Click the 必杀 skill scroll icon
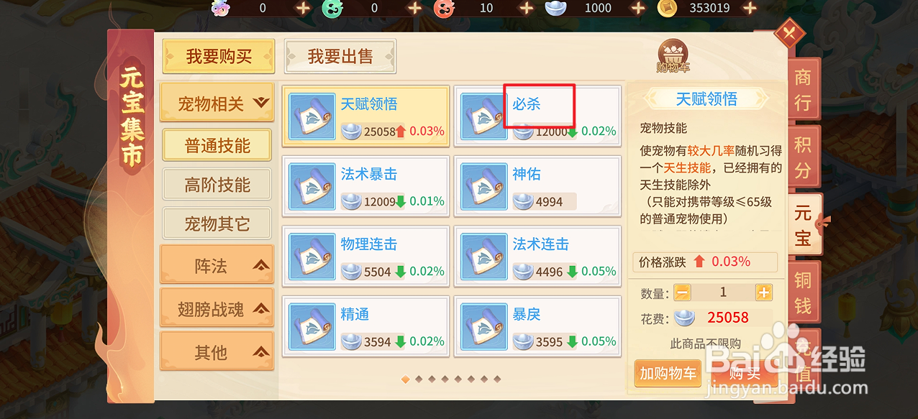Viewport: 918px width, 419px height. (483, 116)
